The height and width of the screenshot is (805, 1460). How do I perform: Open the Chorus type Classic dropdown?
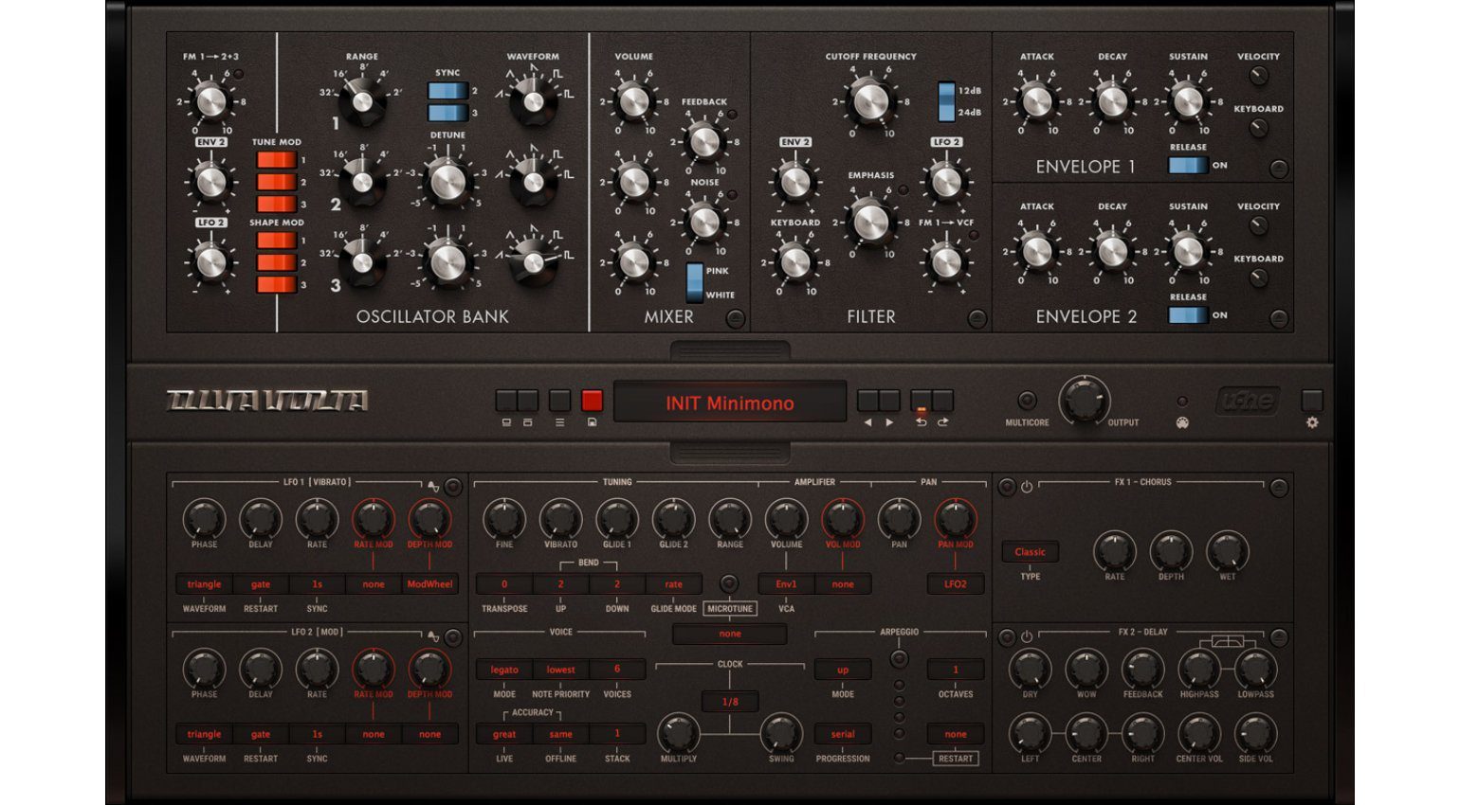(x=1030, y=552)
